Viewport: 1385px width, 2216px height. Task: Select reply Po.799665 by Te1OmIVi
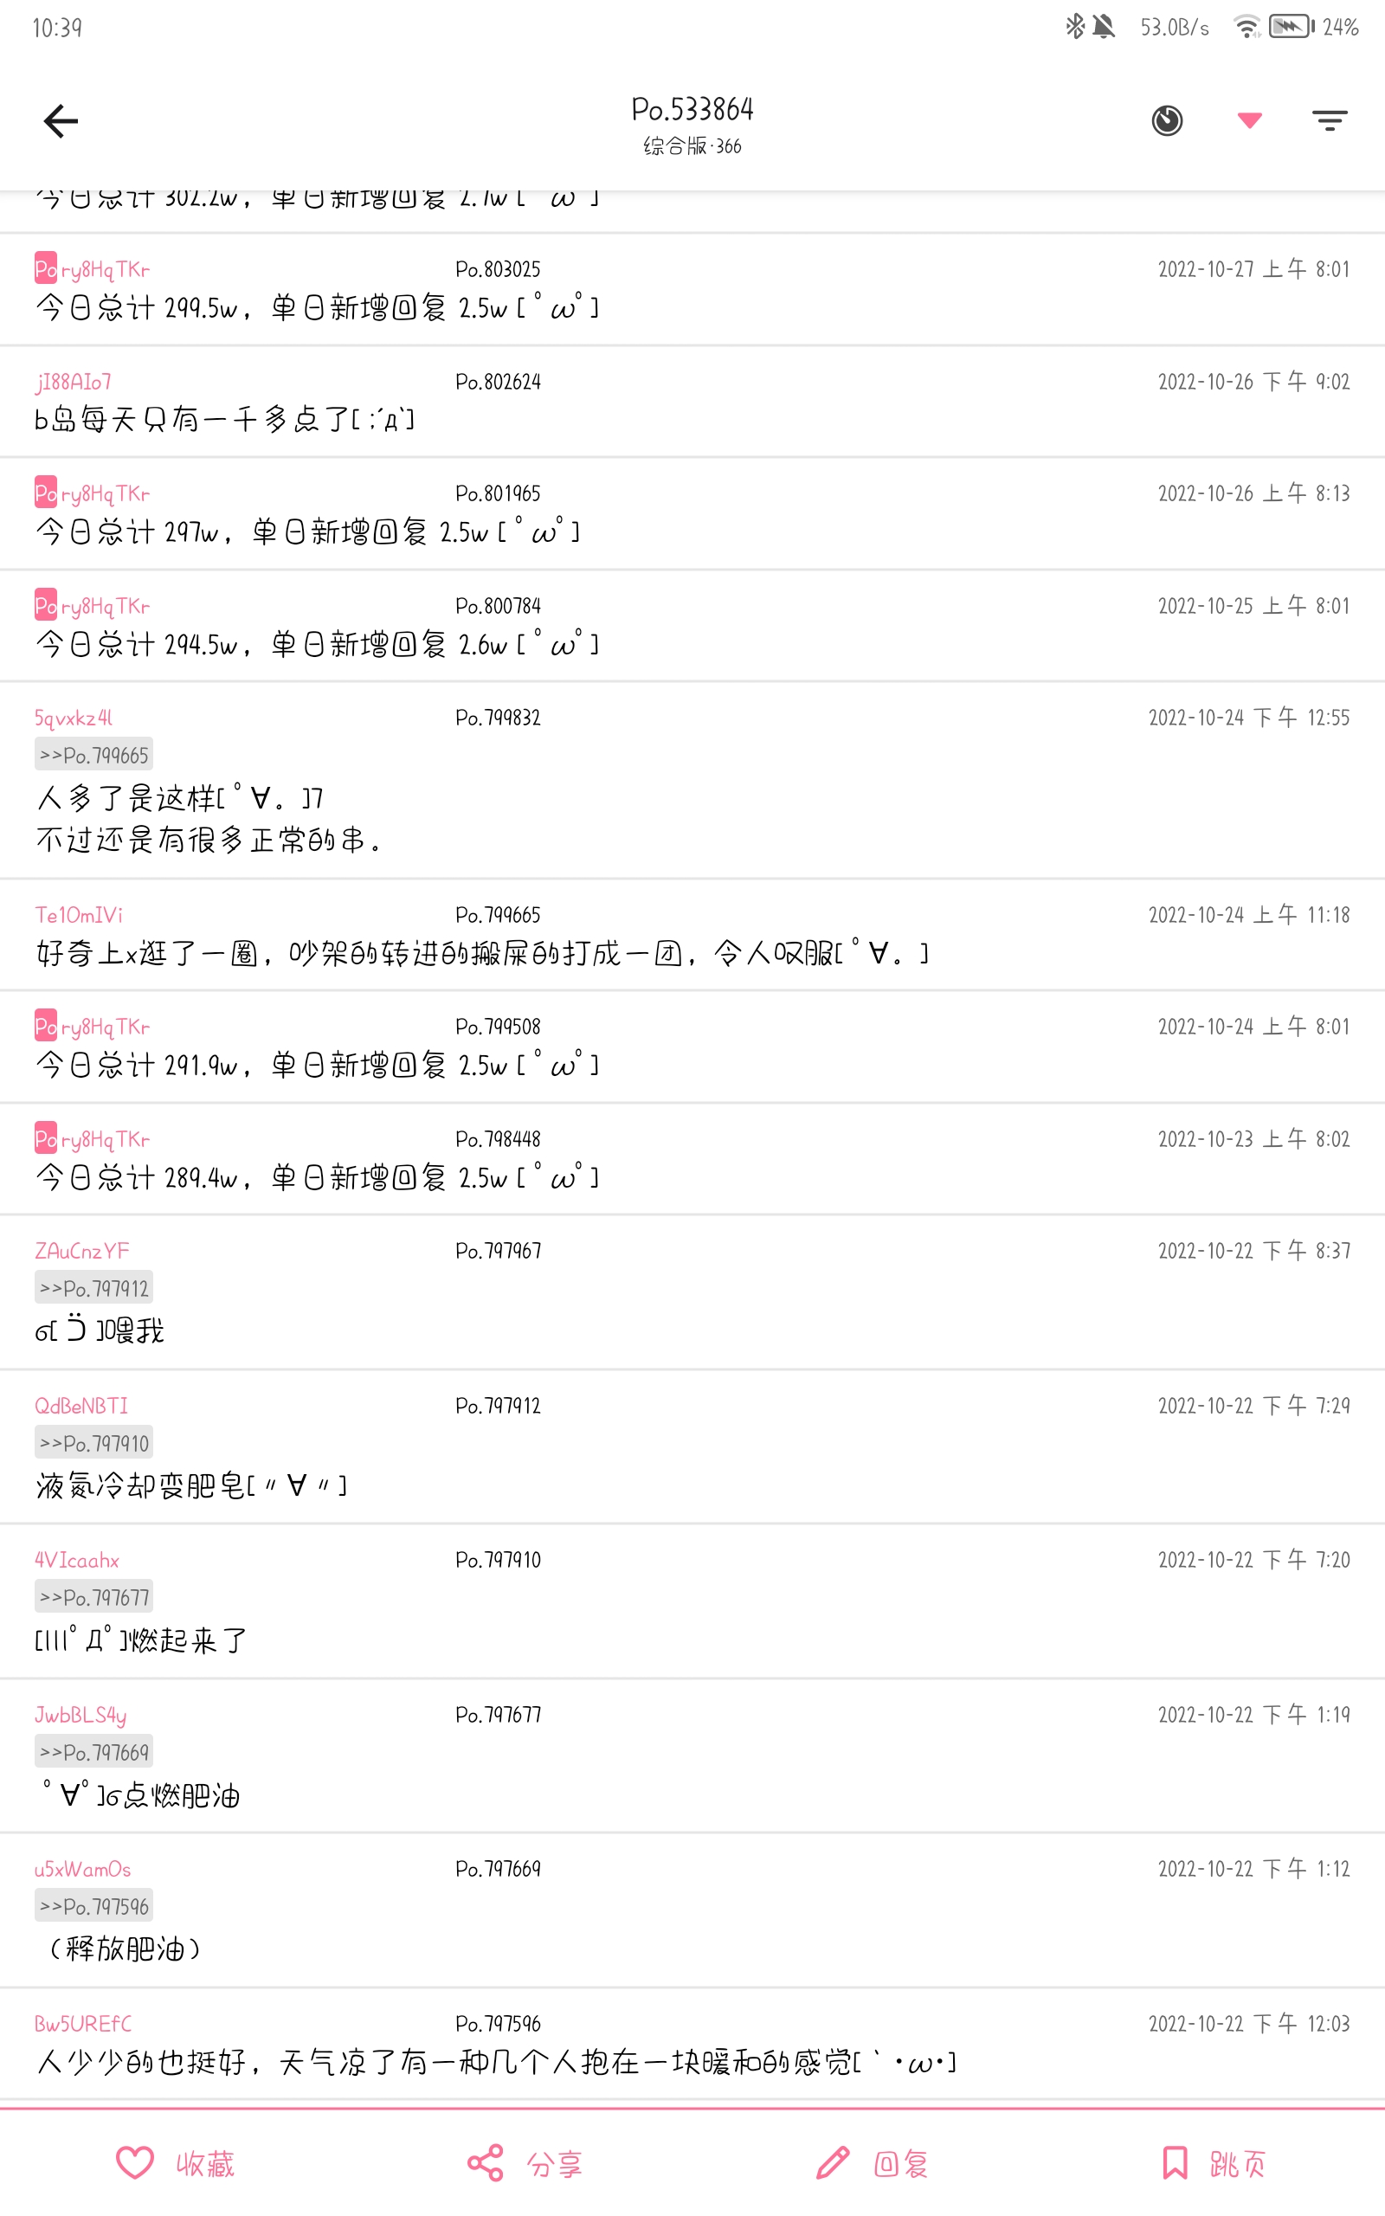(x=498, y=915)
